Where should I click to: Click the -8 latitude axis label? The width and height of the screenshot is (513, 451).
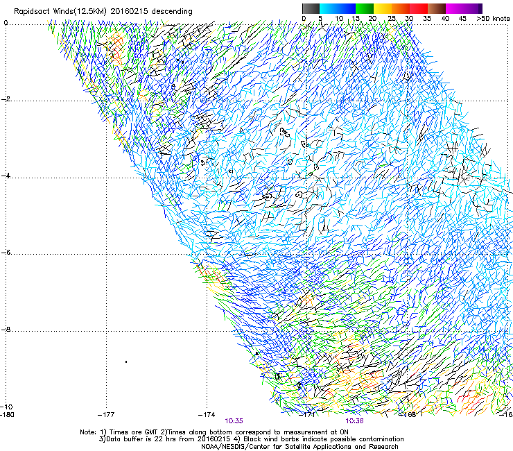[6, 330]
